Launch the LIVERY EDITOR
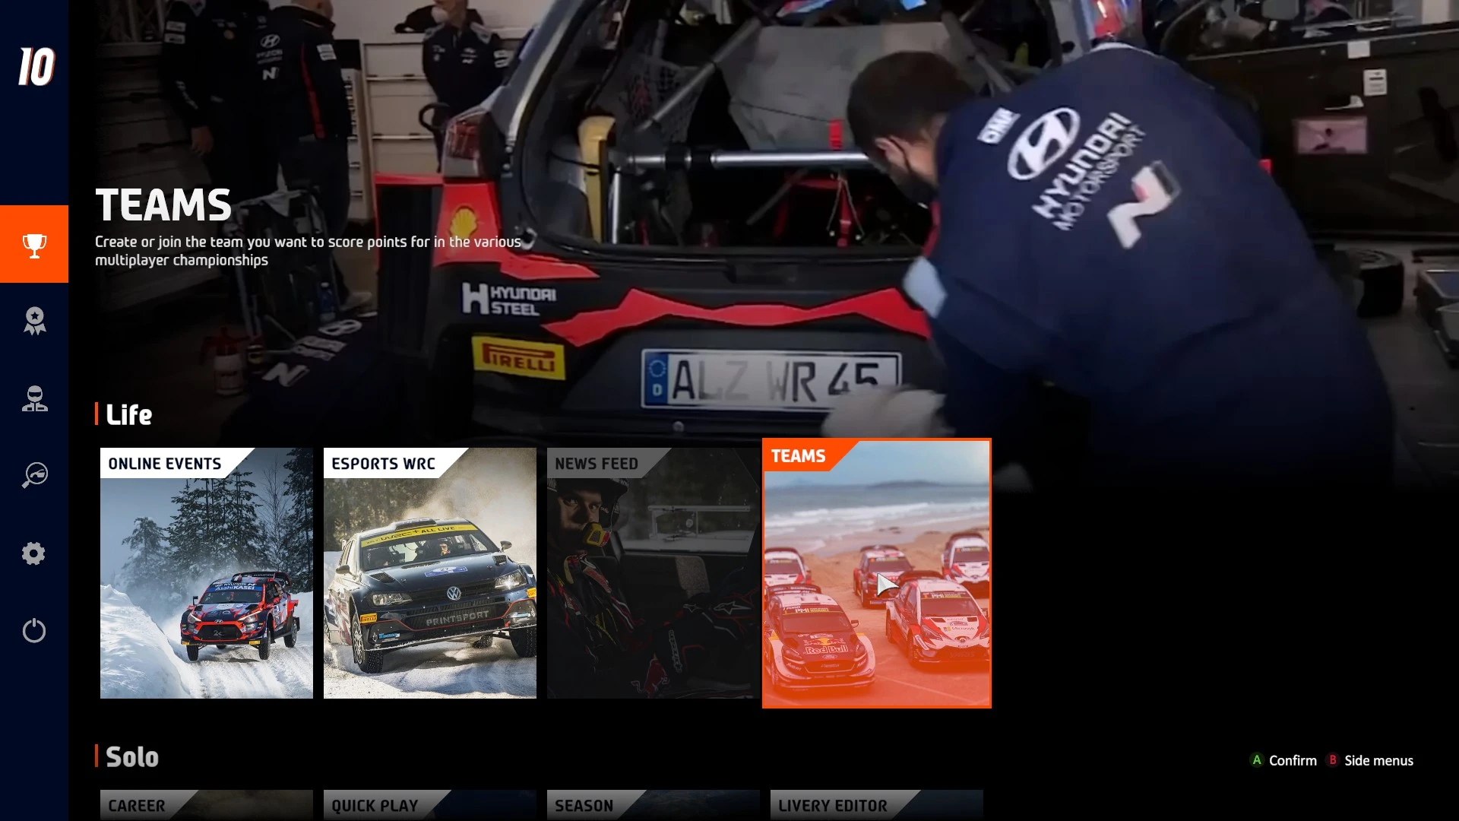1459x821 pixels. tap(875, 806)
